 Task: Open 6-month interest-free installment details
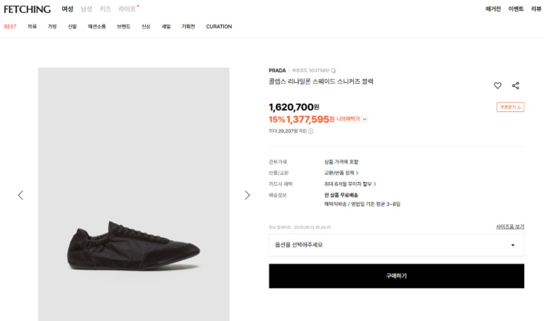[350, 184]
